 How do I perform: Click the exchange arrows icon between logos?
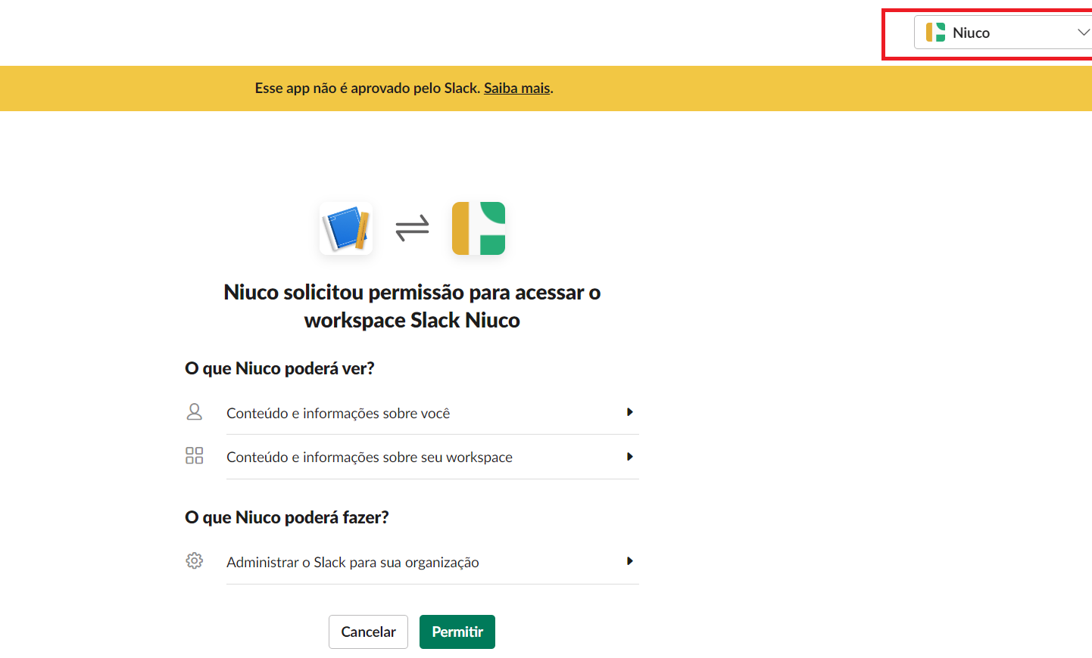pos(412,228)
